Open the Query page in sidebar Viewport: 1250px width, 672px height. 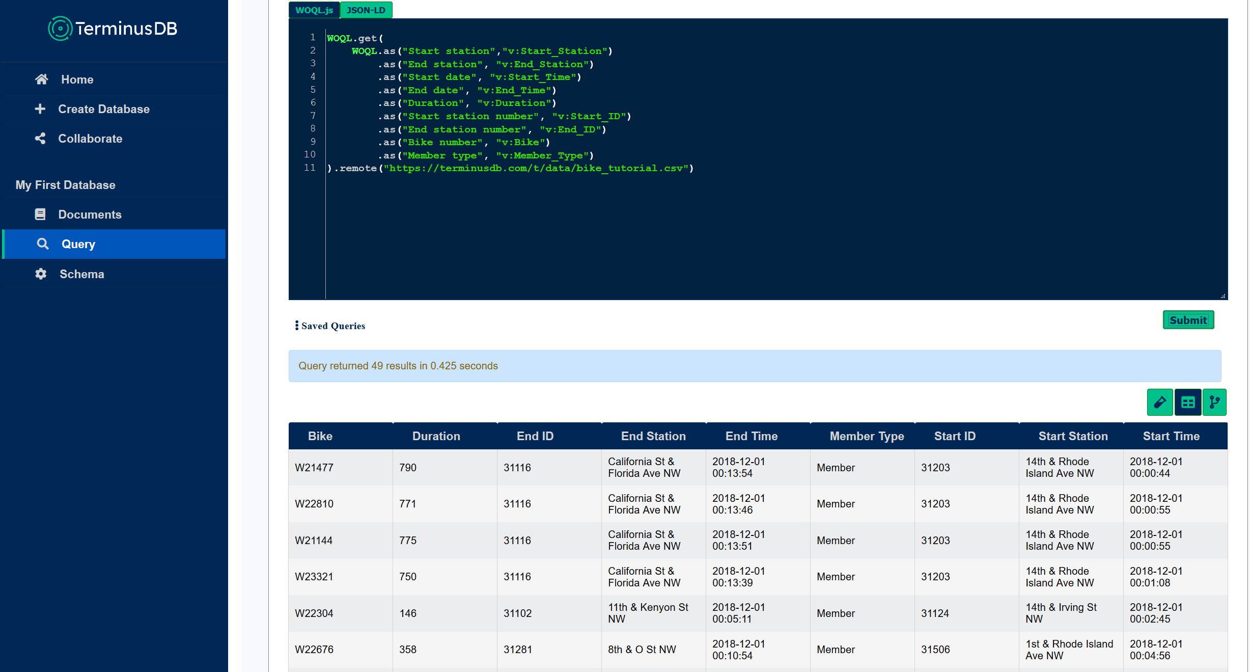pyautogui.click(x=78, y=244)
